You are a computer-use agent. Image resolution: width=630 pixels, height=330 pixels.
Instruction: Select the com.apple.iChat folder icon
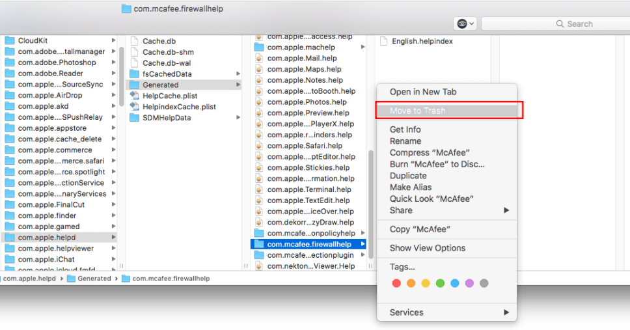point(10,259)
